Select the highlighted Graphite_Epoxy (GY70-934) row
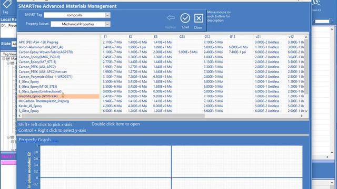The height and width of the screenshot is (189, 337). coord(58,96)
